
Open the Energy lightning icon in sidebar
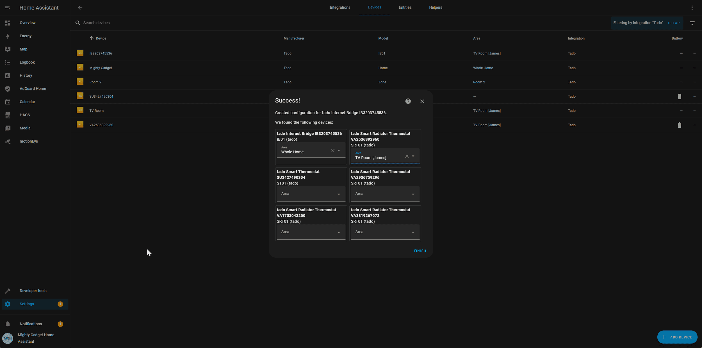click(8, 36)
